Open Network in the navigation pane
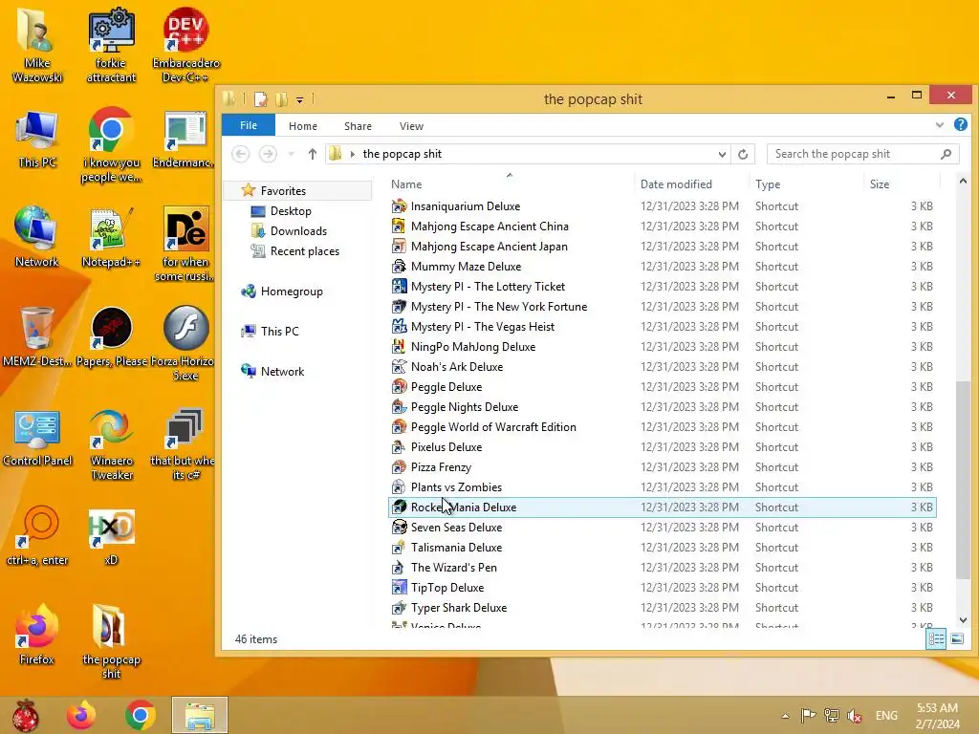The height and width of the screenshot is (734, 979). pos(282,372)
